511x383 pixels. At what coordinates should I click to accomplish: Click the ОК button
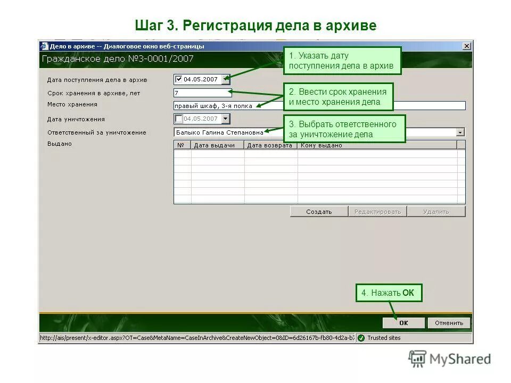(x=403, y=322)
